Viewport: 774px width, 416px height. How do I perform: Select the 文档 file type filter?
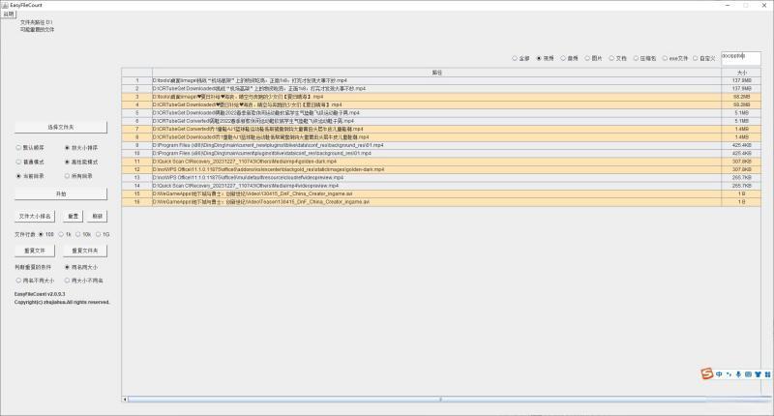coord(617,58)
